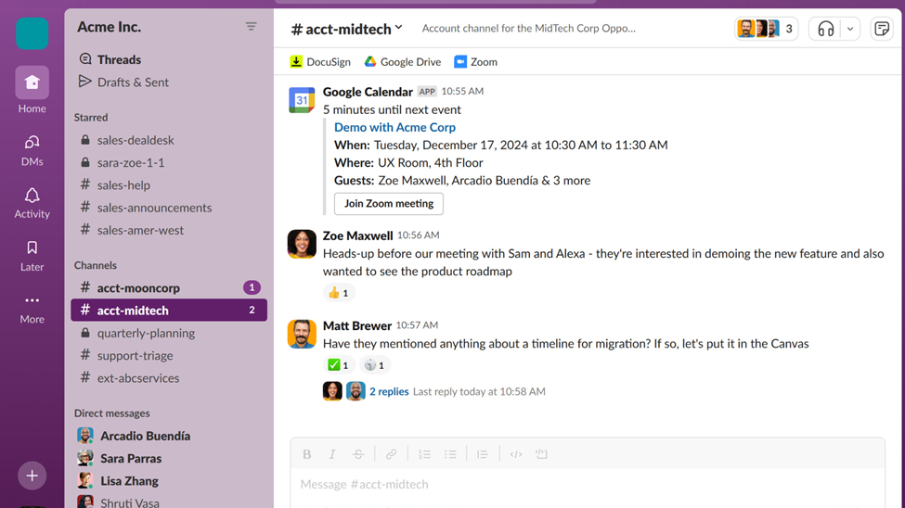This screenshot has height=508, width=905.
Task: Click the plus create-new button
Action: 32,476
